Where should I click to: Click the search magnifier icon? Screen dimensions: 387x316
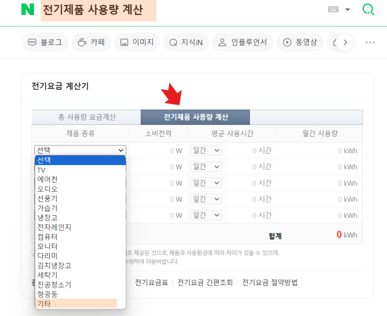tap(368, 10)
